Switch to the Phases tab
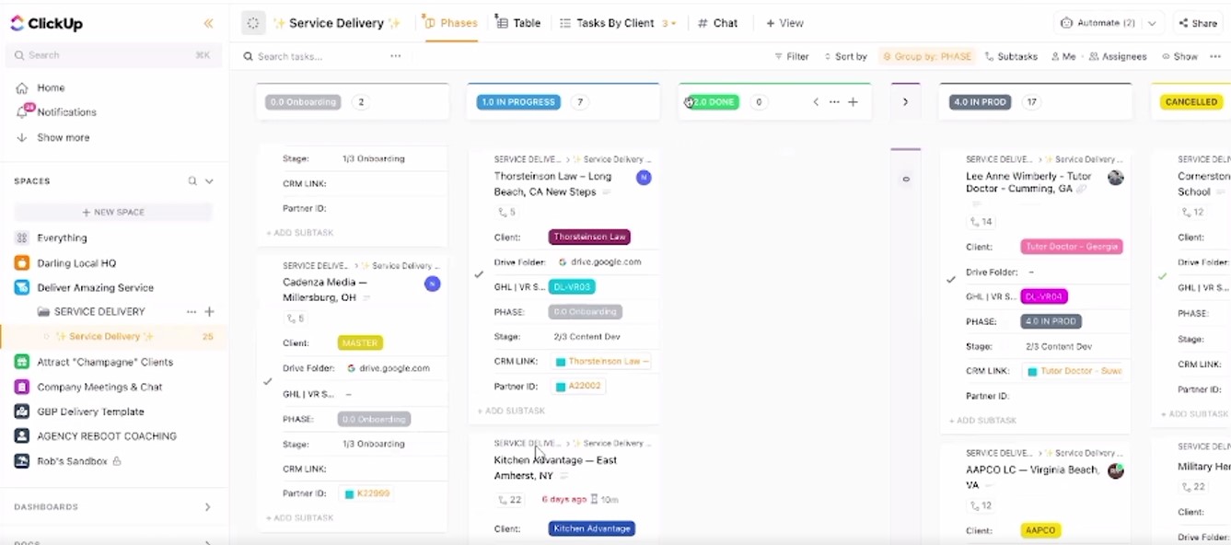1231x545 pixels. tap(451, 23)
